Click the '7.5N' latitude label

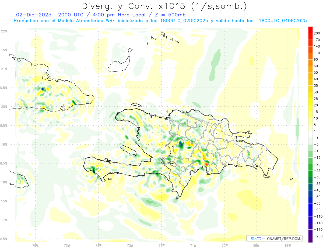[x=4, y=201]
